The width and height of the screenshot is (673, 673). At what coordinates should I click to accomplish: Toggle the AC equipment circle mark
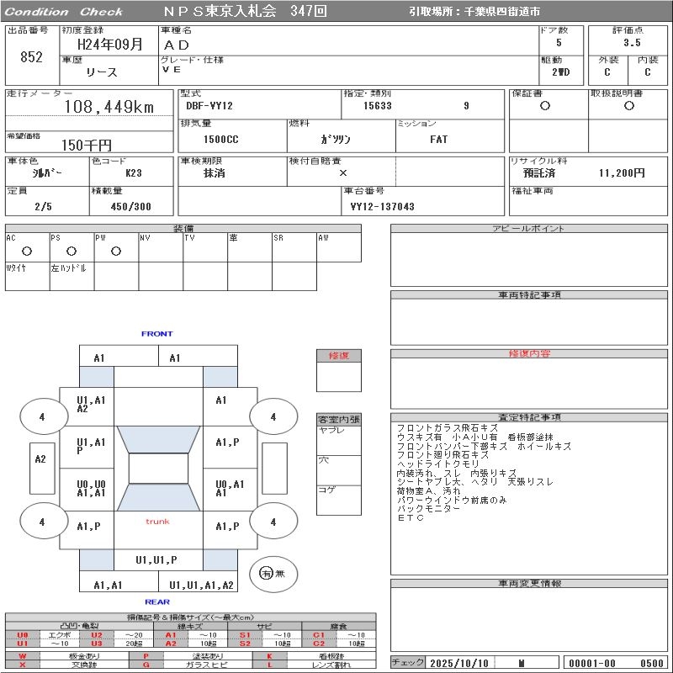pyautogui.click(x=27, y=251)
